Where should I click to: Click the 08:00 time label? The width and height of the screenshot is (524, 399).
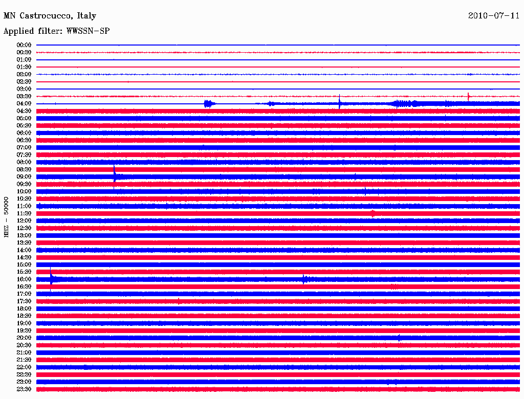24,162
